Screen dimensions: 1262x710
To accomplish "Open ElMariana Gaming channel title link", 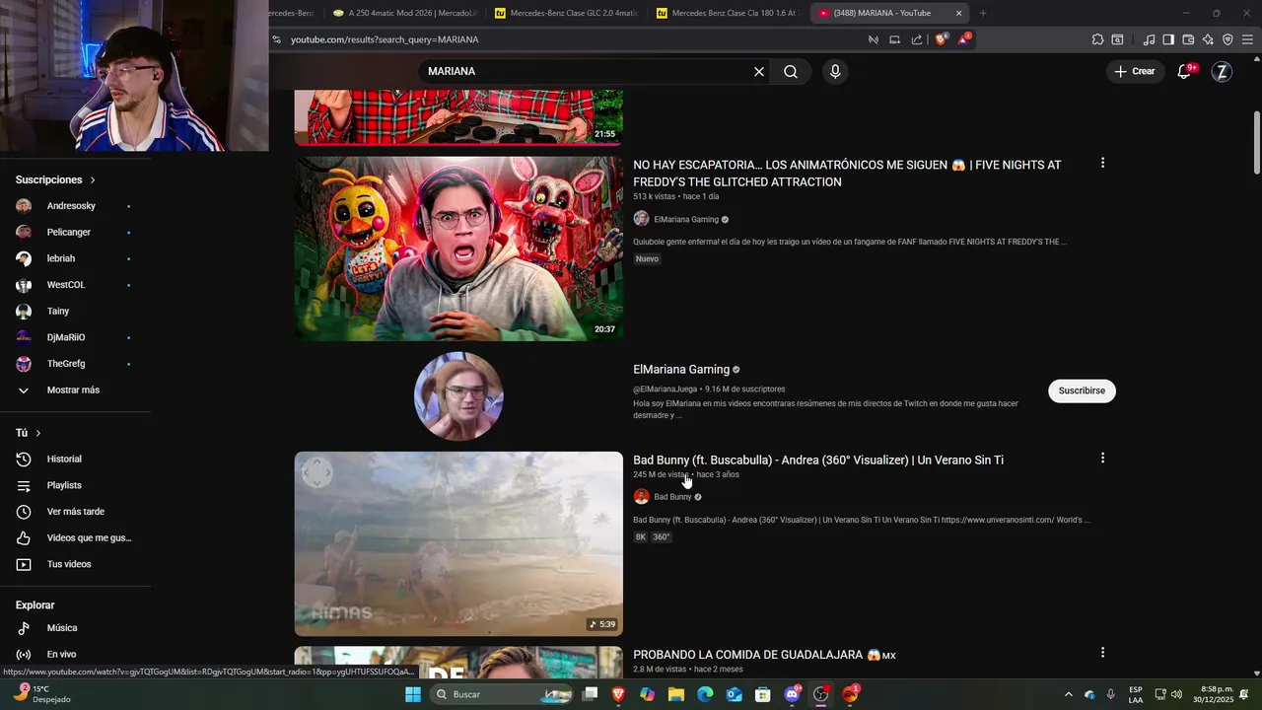I will [x=681, y=370].
